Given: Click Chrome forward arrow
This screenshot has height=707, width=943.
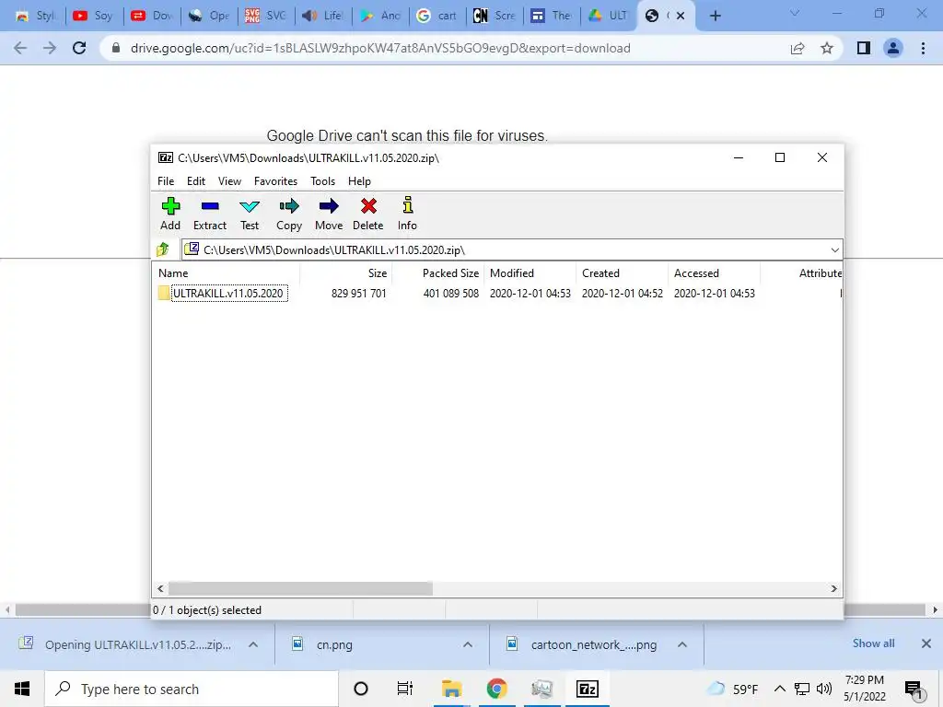Looking at the screenshot, I should click(x=50, y=48).
